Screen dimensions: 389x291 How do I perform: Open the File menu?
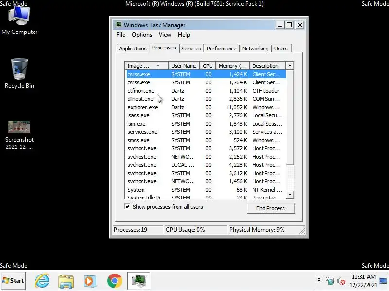(121, 35)
